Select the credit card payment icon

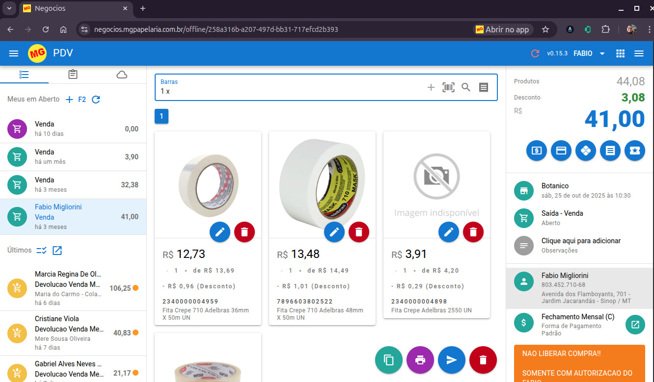[561, 151]
